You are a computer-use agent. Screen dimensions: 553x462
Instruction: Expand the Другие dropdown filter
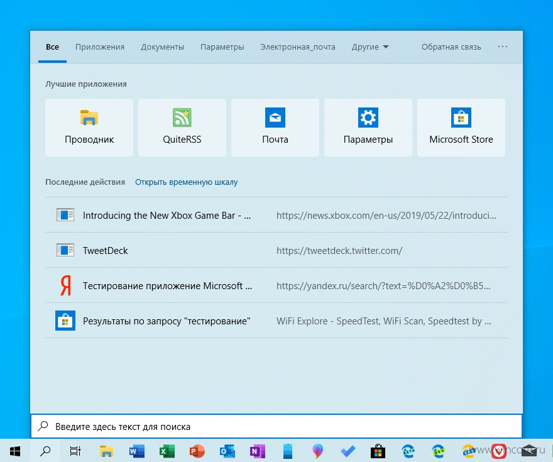click(x=370, y=47)
